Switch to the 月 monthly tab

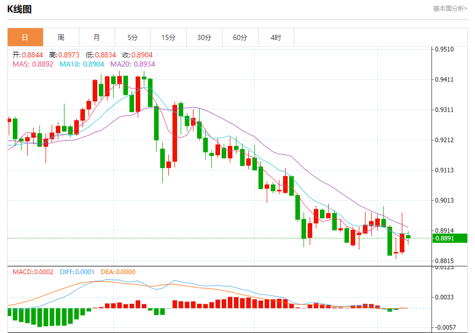click(x=97, y=37)
